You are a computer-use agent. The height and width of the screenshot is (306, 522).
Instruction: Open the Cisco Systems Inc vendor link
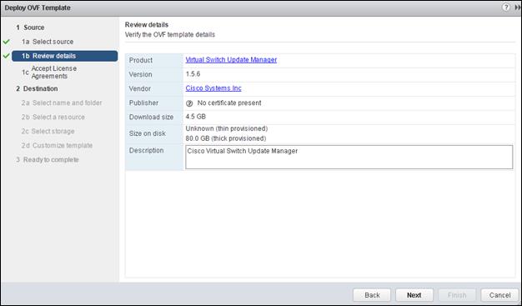[213, 88]
